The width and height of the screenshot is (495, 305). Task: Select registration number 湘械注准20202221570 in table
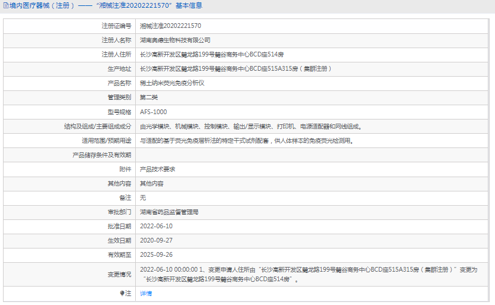pos(170,26)
